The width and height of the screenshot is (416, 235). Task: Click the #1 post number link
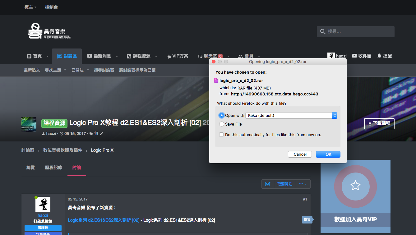305,199
